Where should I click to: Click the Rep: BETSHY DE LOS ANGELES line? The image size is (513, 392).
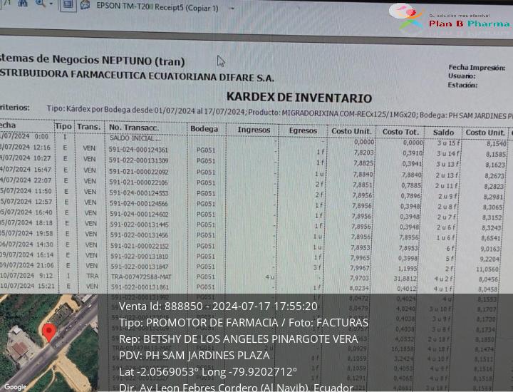click(x=238, y=339)
